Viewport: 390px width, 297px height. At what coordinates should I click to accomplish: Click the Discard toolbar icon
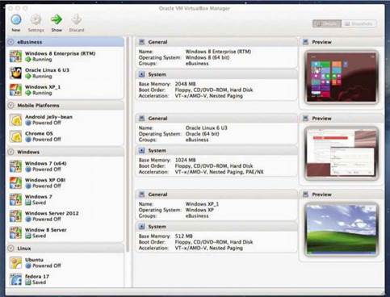point(77,19)
